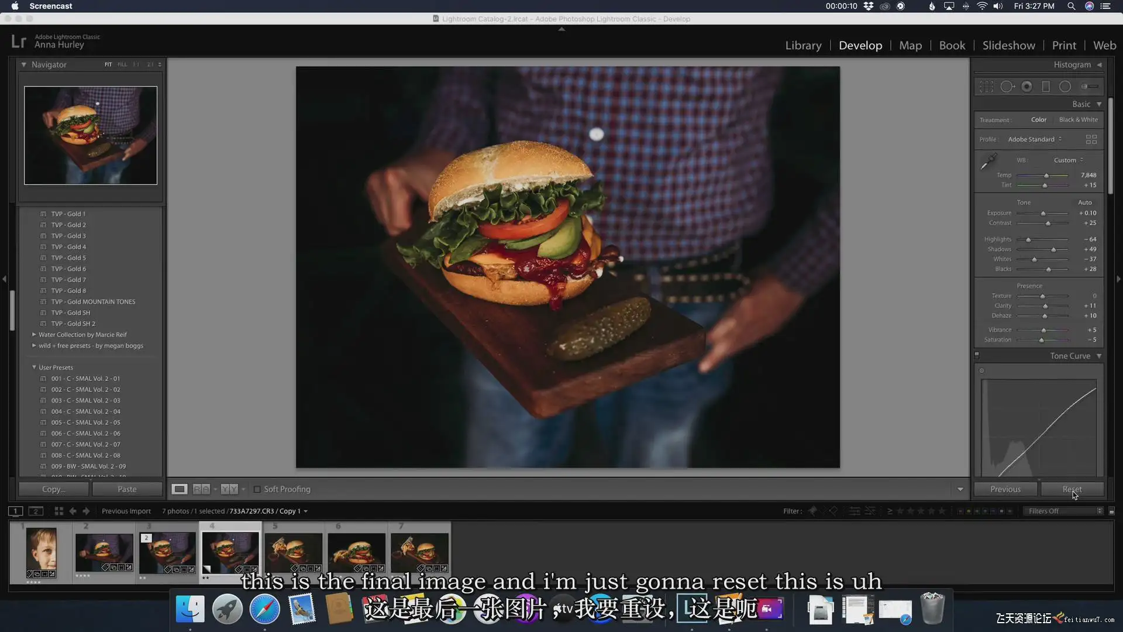This screenshot has width=1123, height=632.
Task: Enable the Soft Proofing checkbox
Action: tap(257, 489)
